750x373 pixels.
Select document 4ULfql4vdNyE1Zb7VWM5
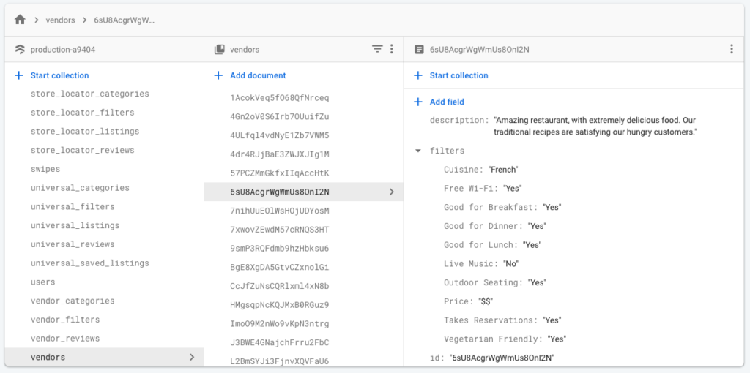click(x=280, y=135)
